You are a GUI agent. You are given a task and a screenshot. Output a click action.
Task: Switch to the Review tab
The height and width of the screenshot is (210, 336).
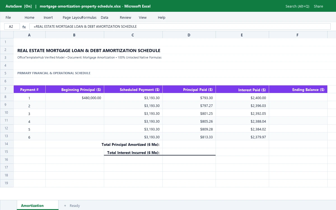click(x=125, y=17)
